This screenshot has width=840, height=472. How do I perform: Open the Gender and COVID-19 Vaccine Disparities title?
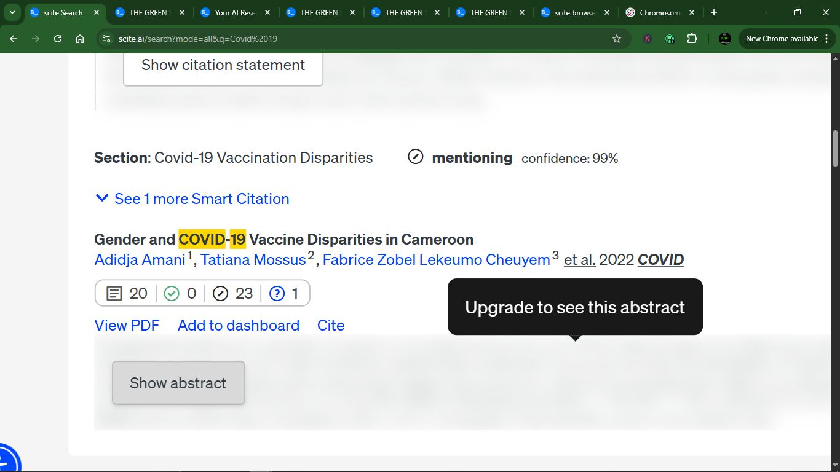pos(283,239)
